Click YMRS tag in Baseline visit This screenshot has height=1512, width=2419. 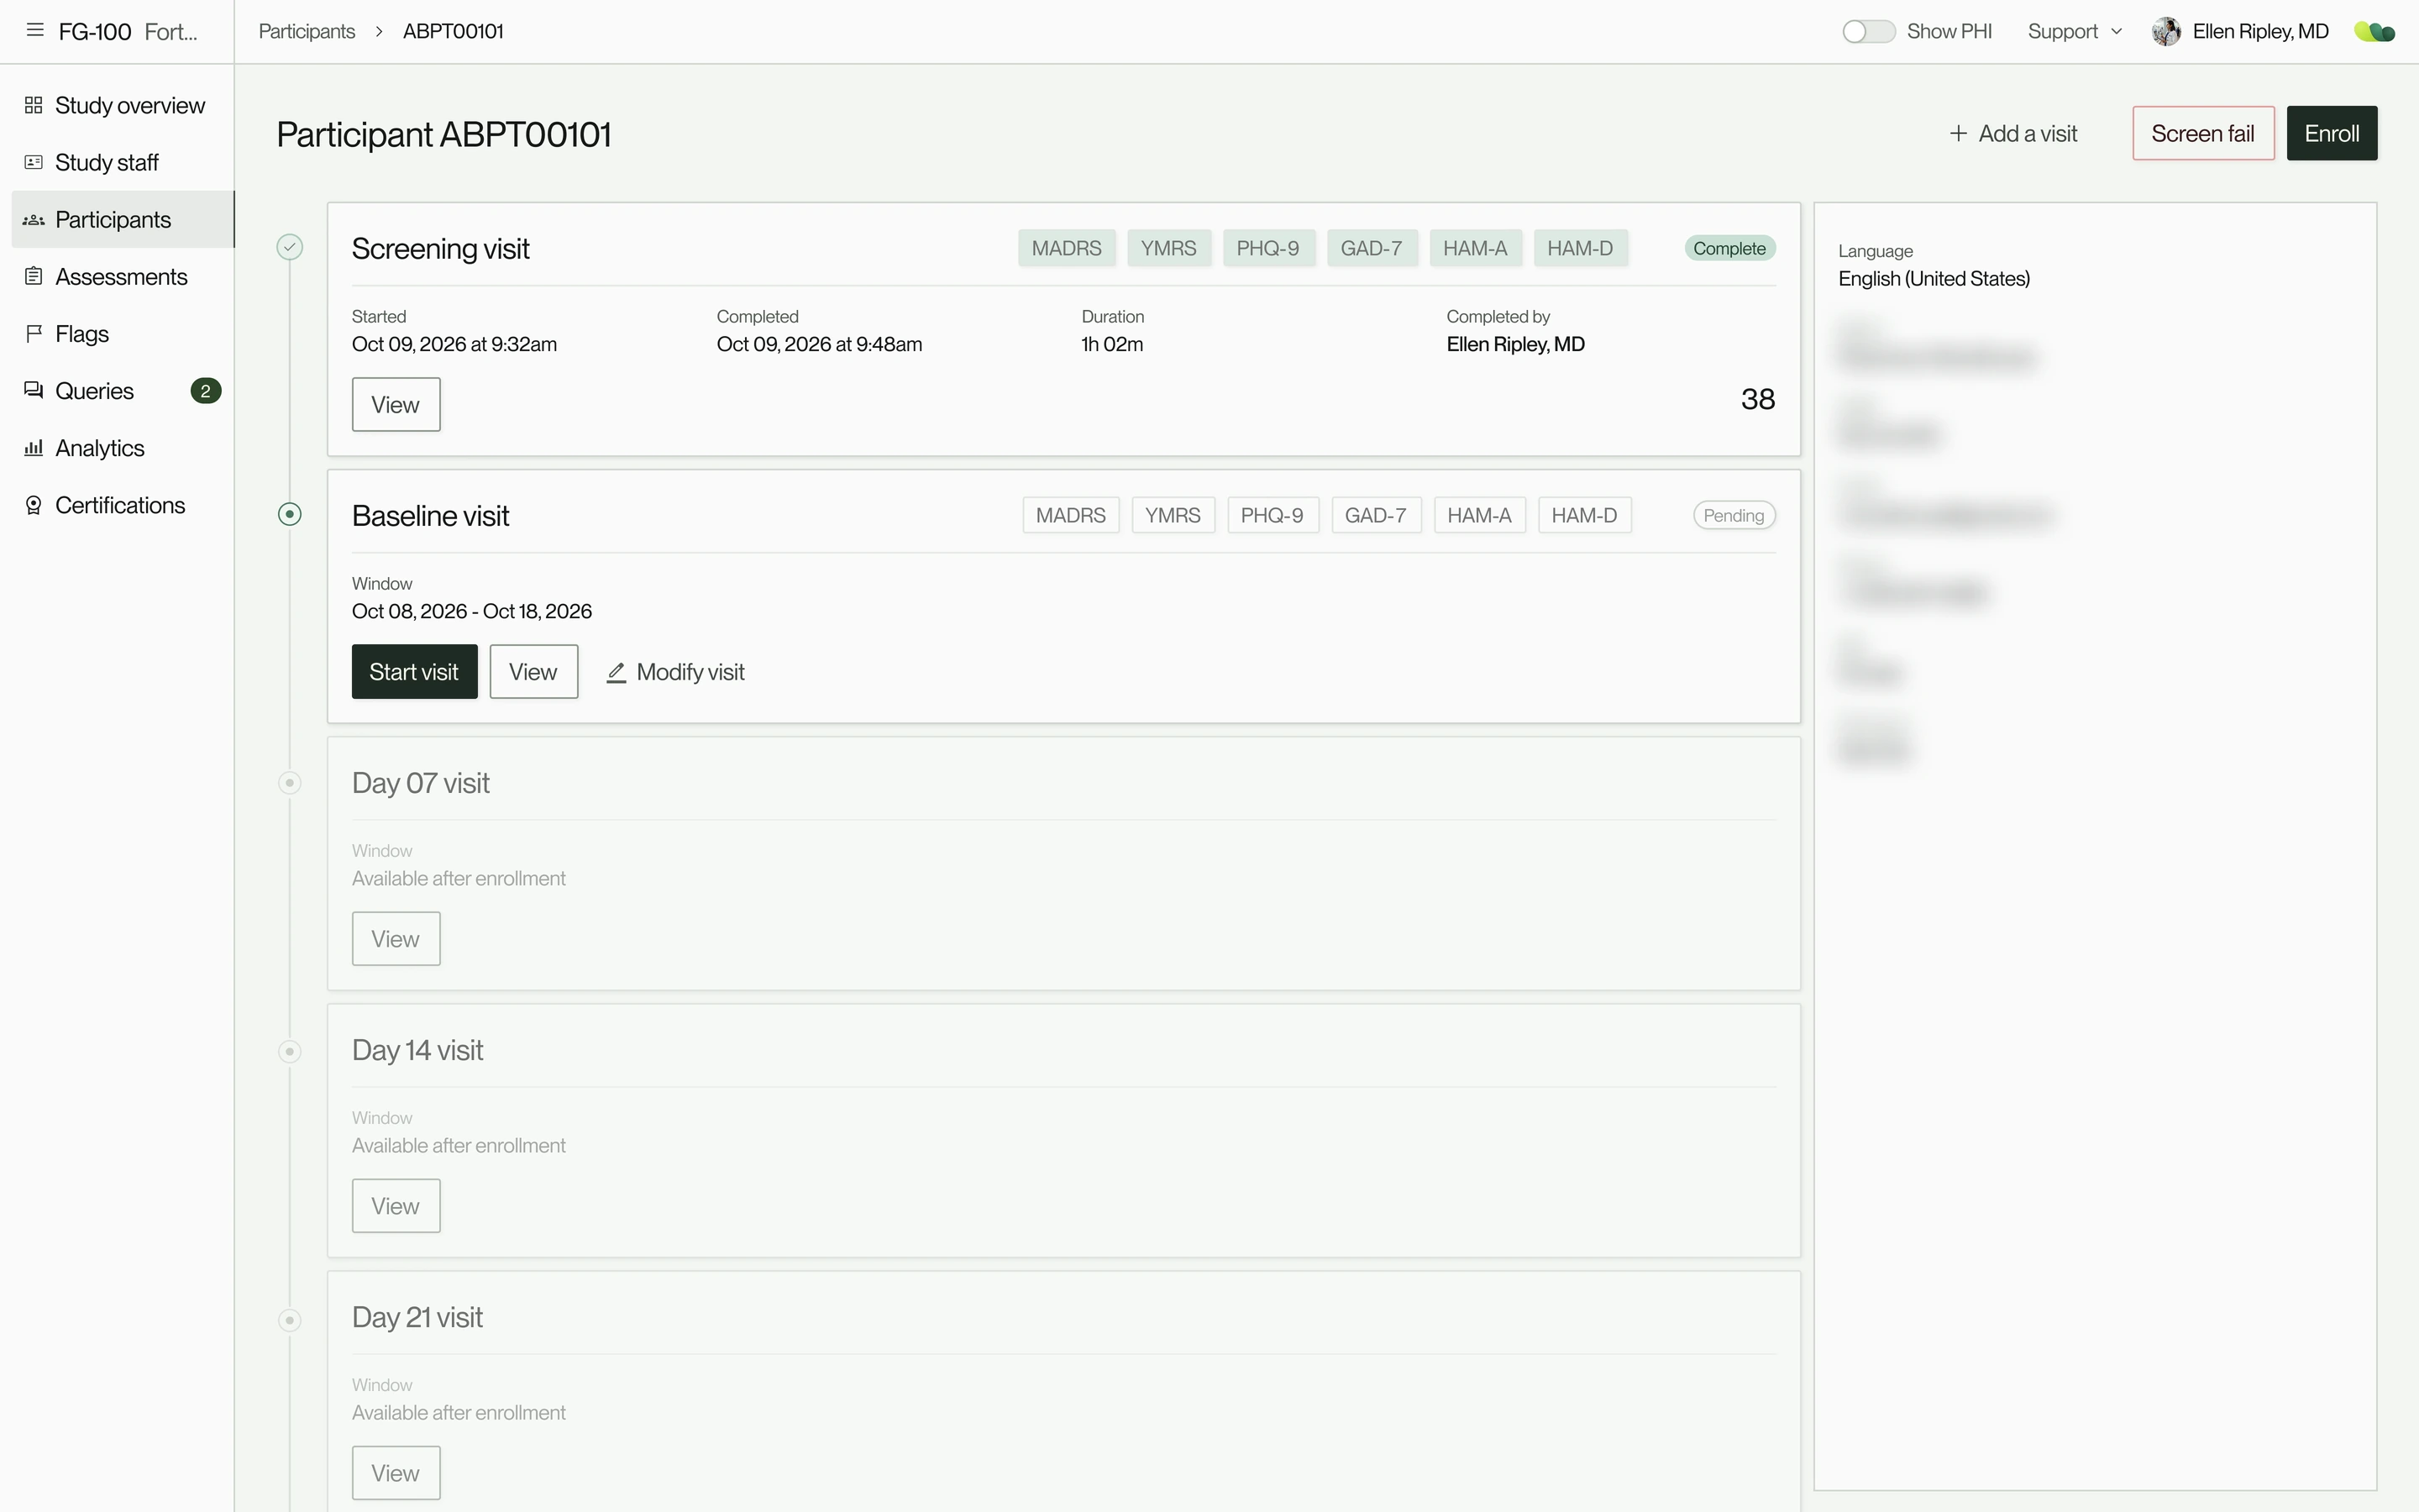tap(1173, 515)
